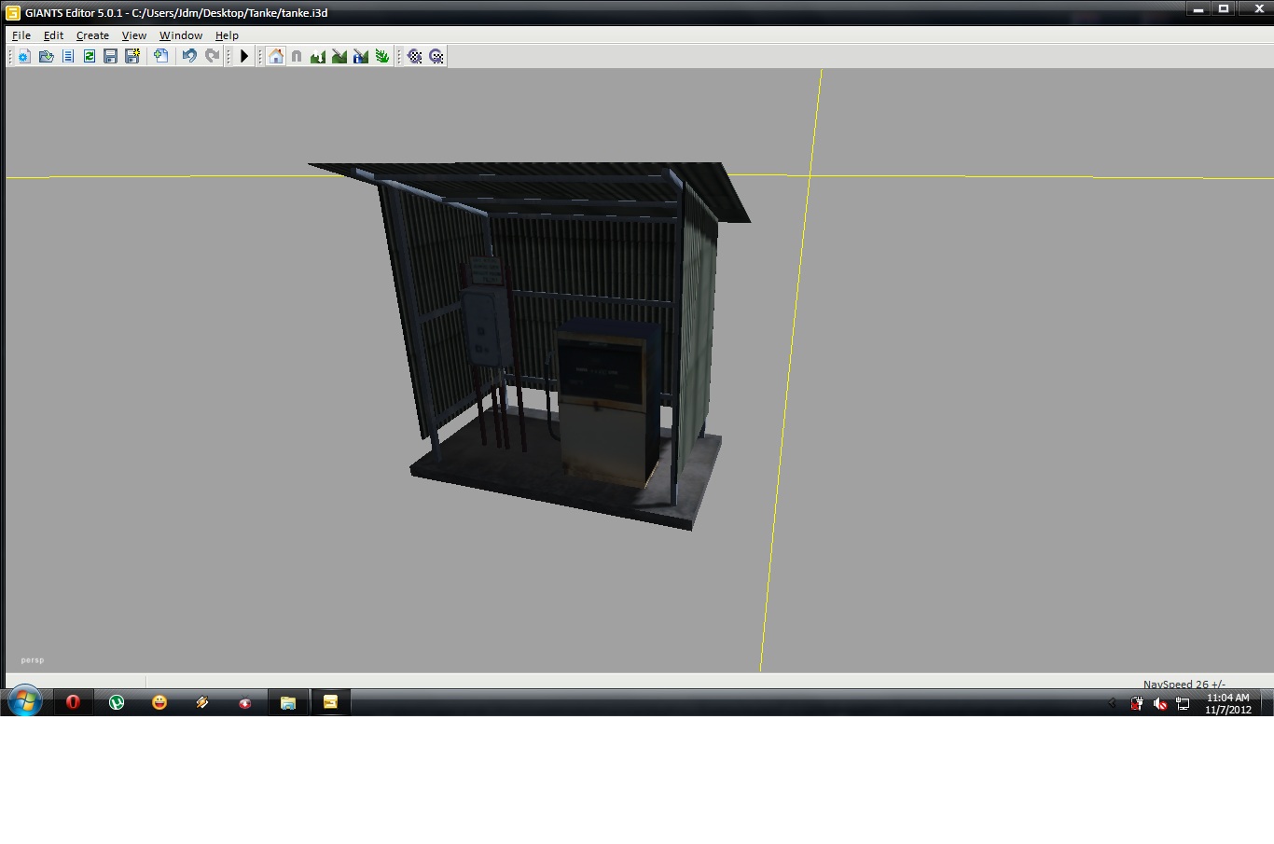Viewport: 1274px width, 844px height.
Task: Select the foliage paint green plant icon
Action: [381, 56]
